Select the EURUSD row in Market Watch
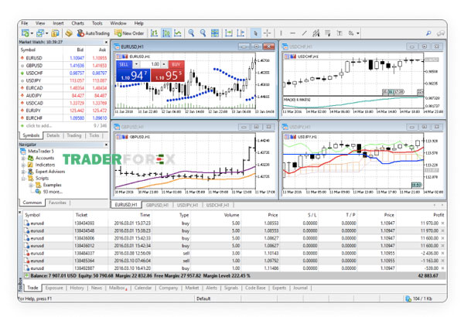This screenshot has width=464, height=317. pyautogui.click(x=63, y=58)
